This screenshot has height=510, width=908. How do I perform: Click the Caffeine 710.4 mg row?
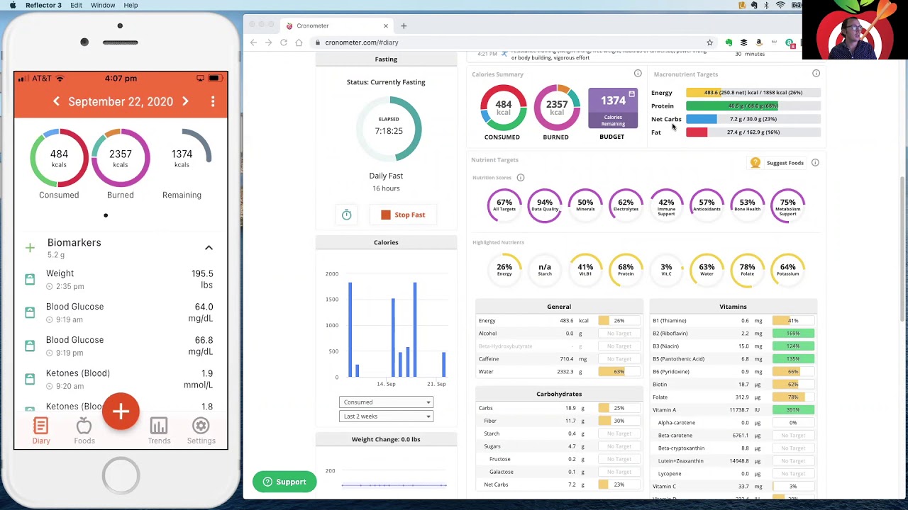coord(559,359)
